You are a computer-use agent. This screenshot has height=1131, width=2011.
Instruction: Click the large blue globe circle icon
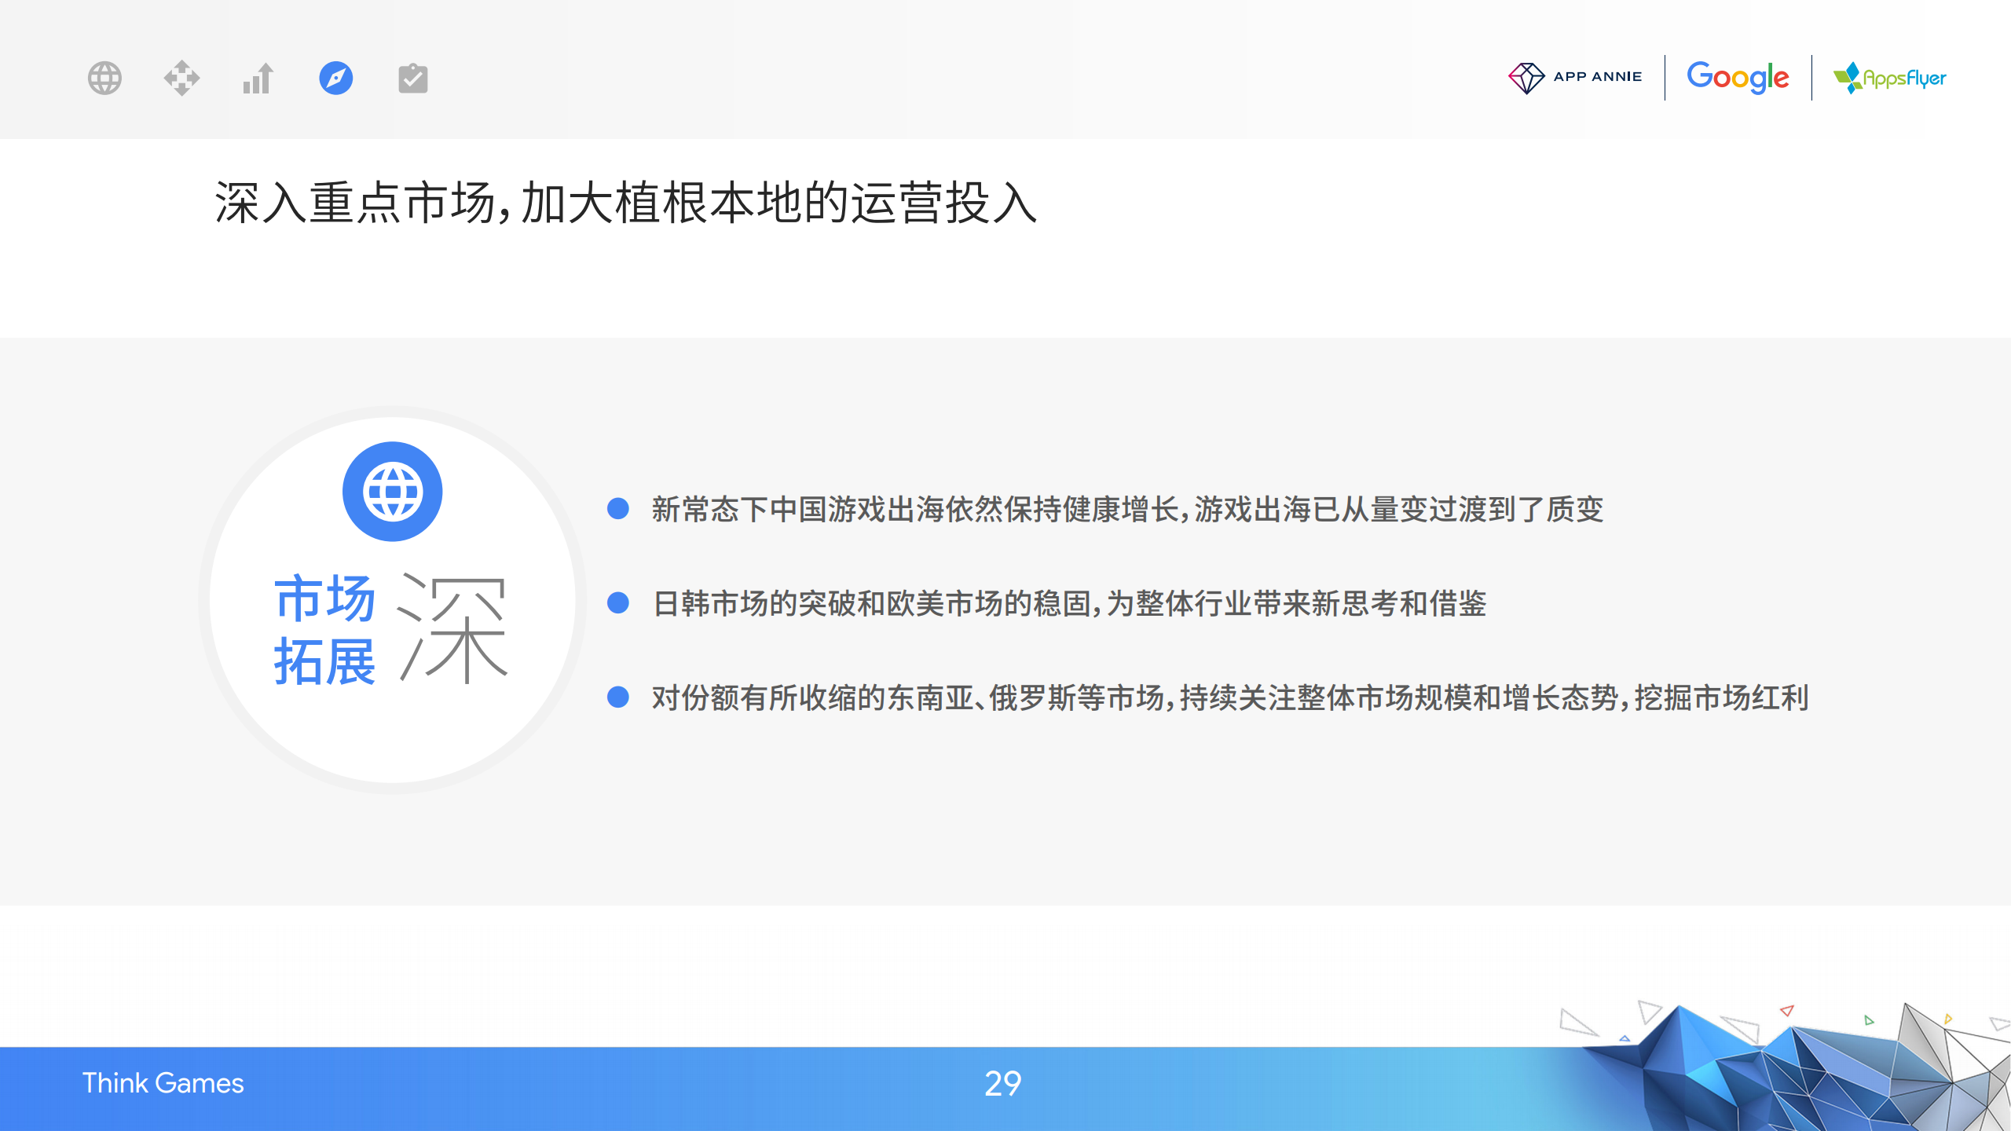coord(392,492)
